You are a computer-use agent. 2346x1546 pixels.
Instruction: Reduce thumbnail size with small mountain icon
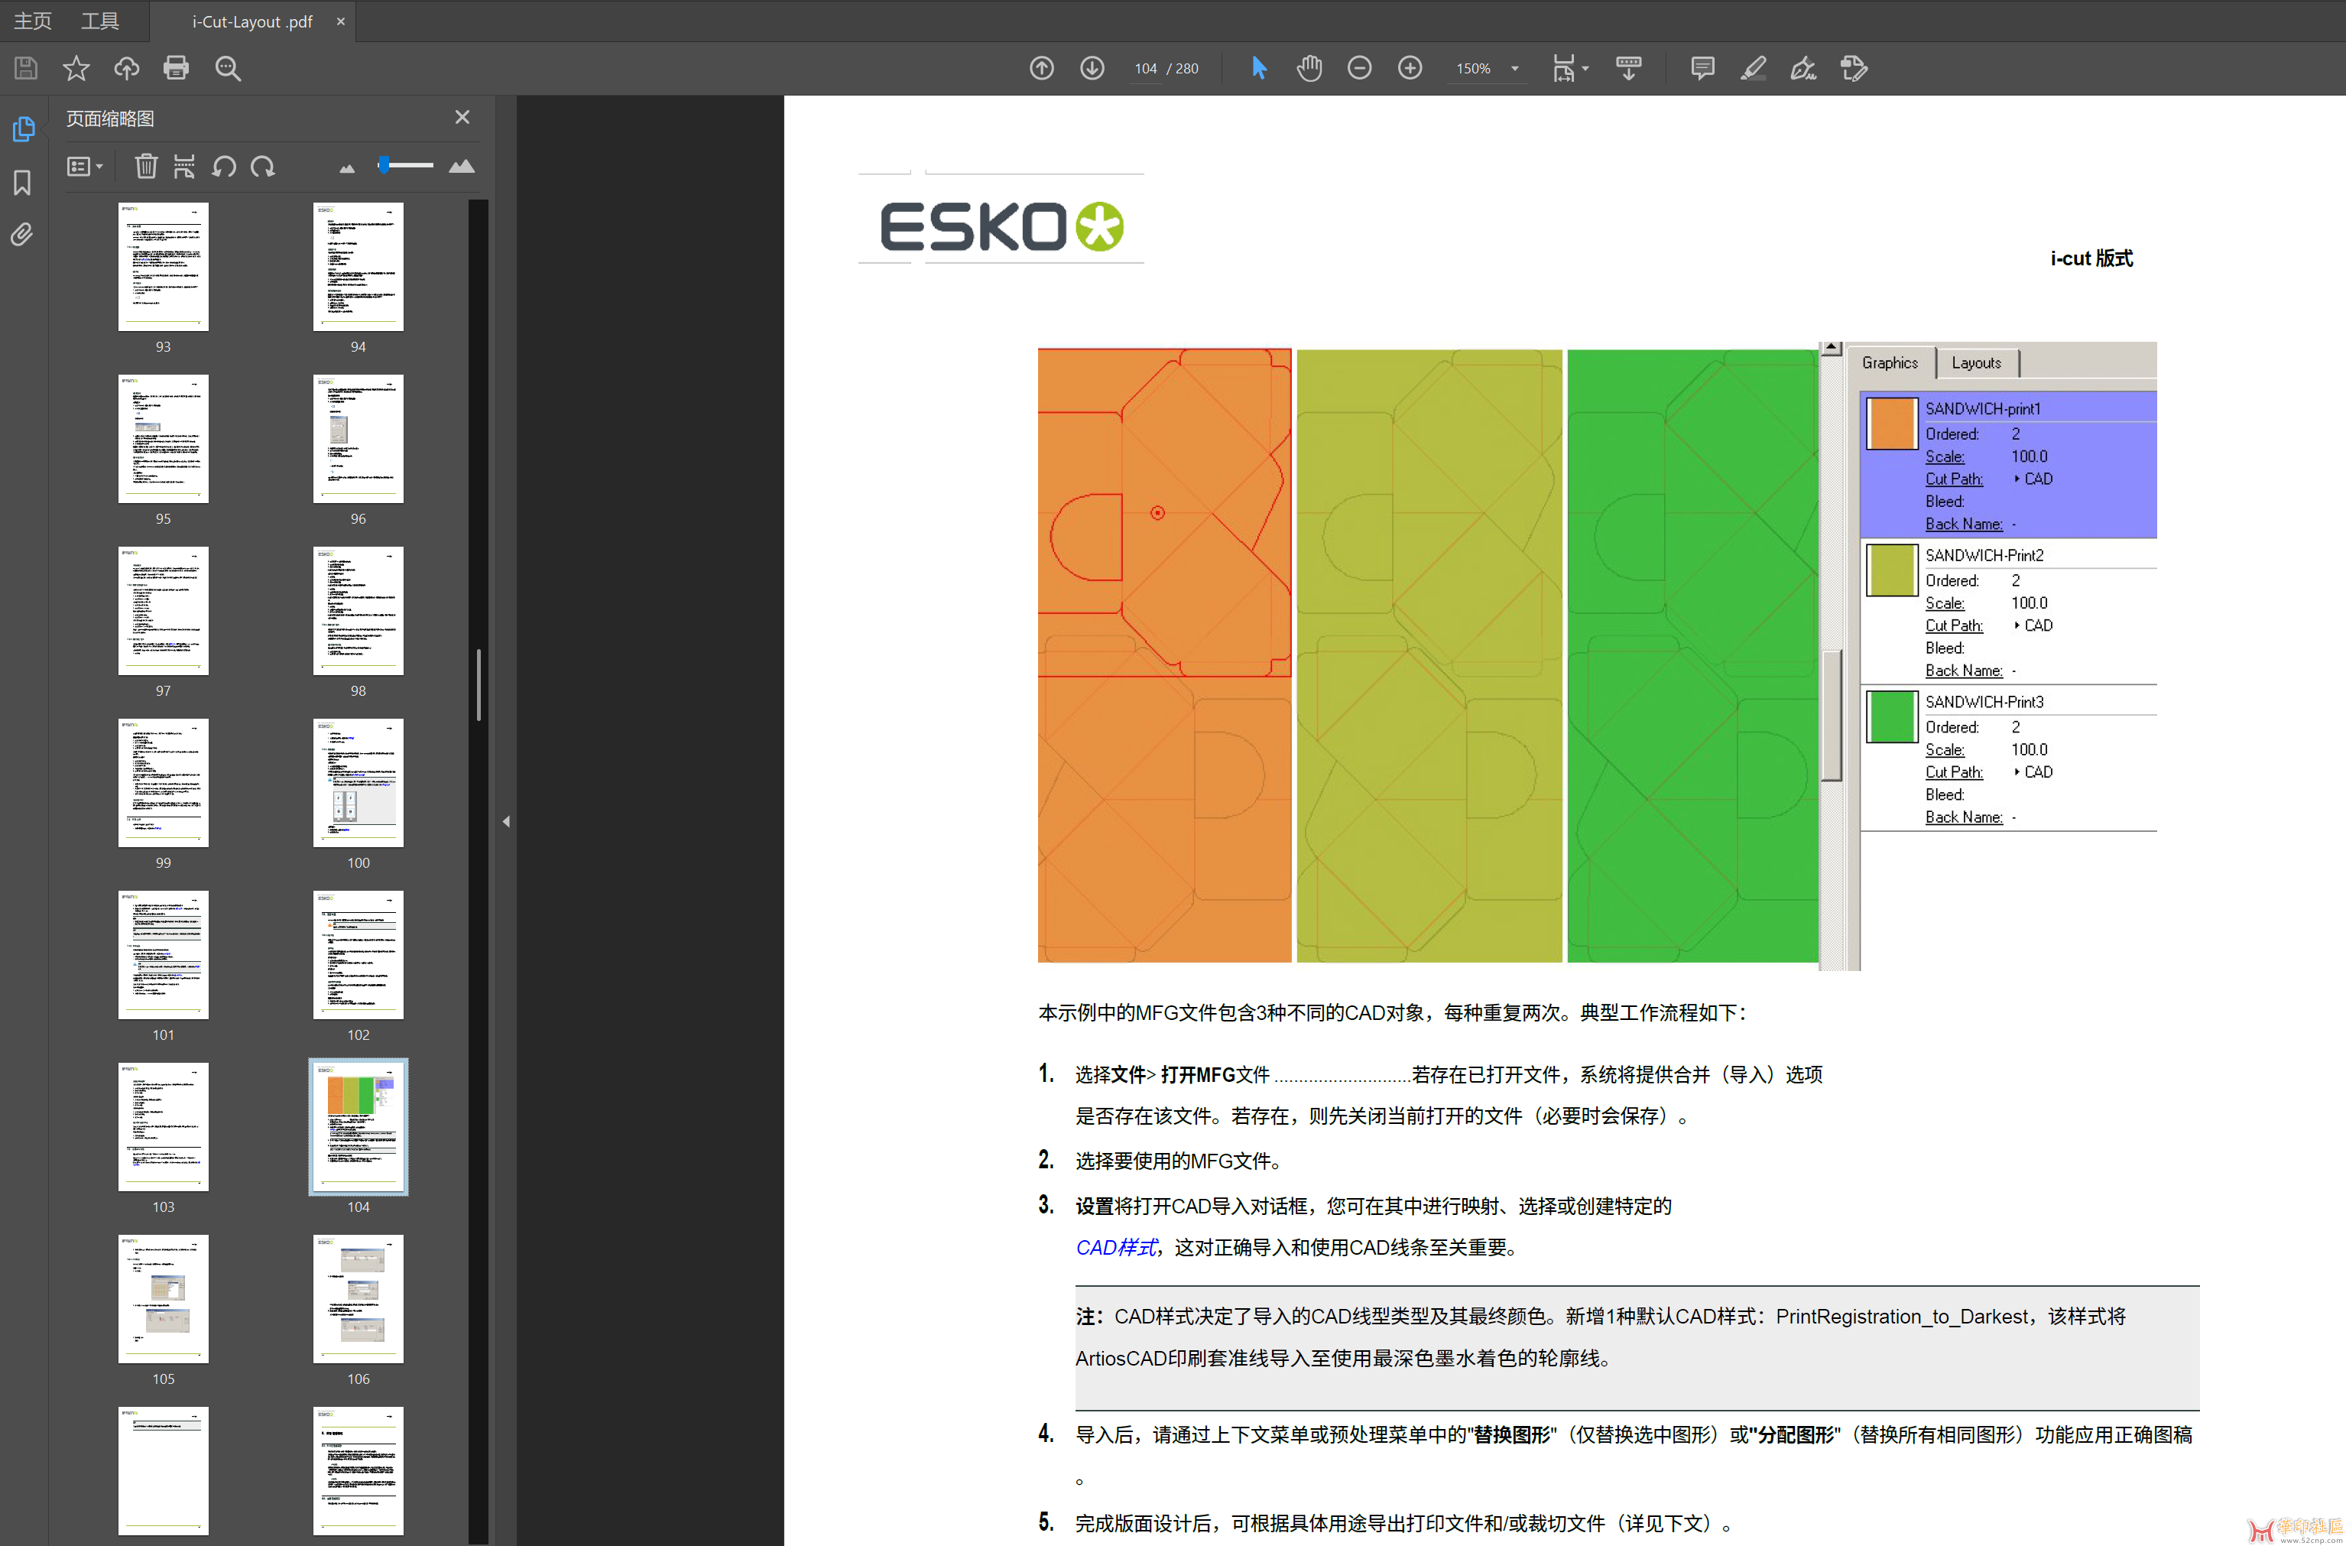[347, 169]
